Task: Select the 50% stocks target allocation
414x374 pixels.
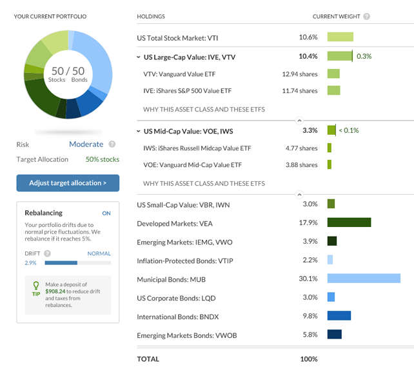Action: click(103, 159)
